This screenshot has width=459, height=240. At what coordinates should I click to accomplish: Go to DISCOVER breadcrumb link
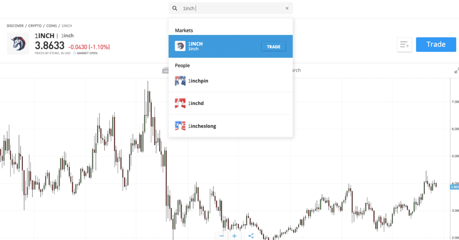[x=15, y=26]
